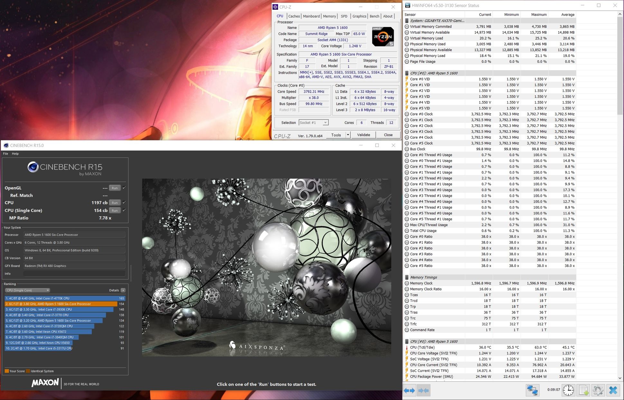624x400 pixels.
Task: Switch to Memory tab in CPU-Z
Action: click(329, 16)
